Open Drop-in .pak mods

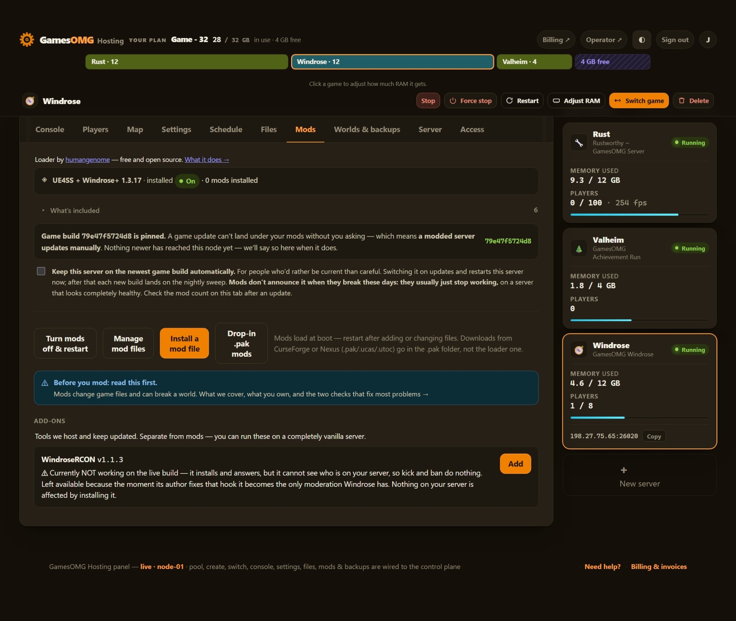241,343
